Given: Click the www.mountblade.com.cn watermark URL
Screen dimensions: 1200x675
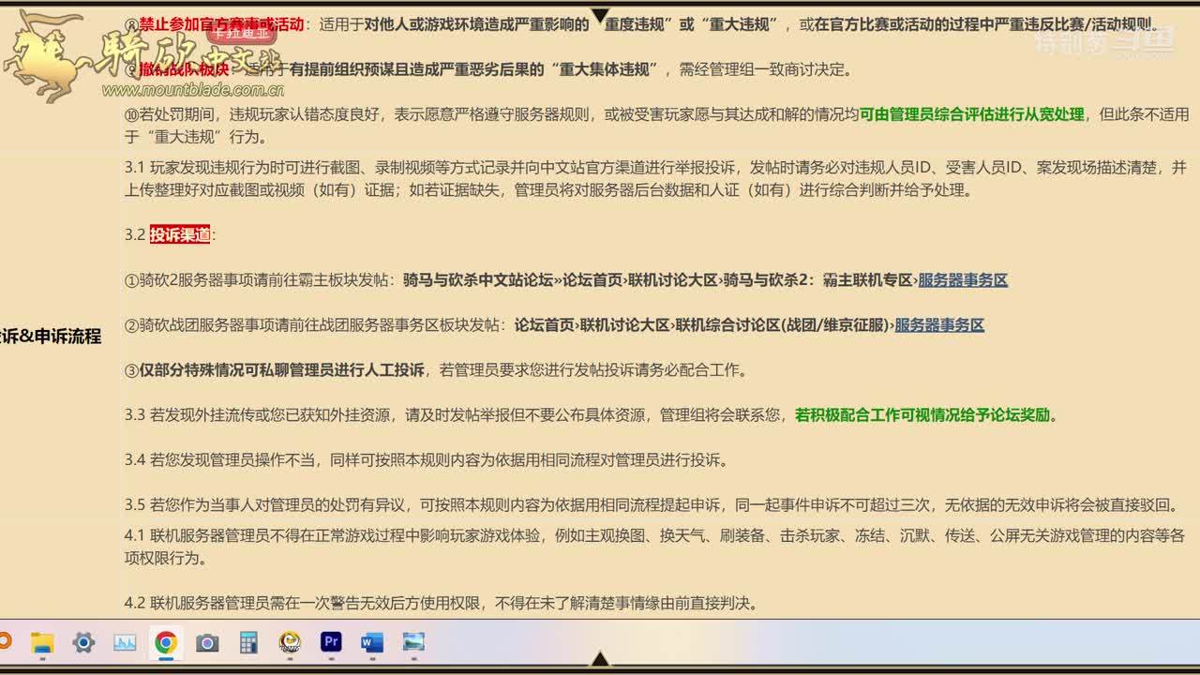Looking at the screenshot, I should pyautogui.click(x=193, y=91).
